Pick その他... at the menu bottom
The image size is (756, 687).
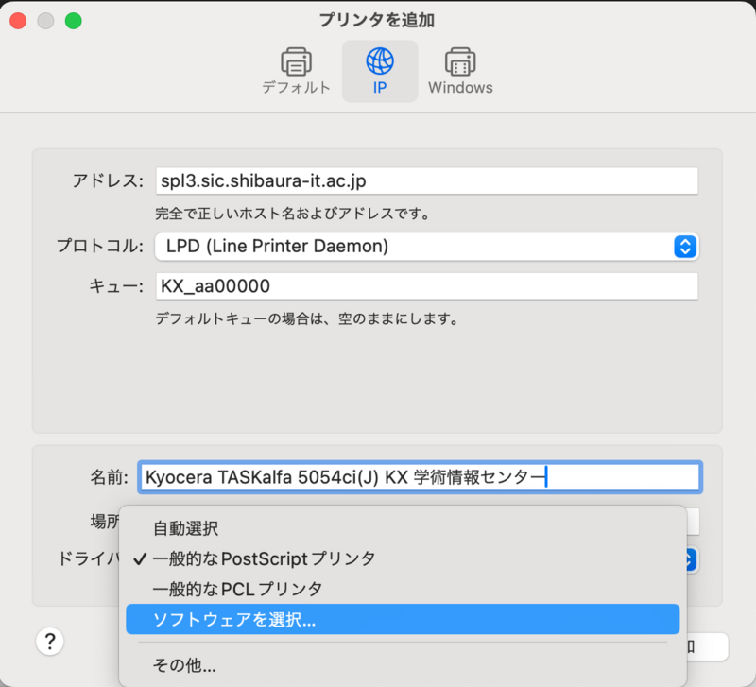point(184,665)
